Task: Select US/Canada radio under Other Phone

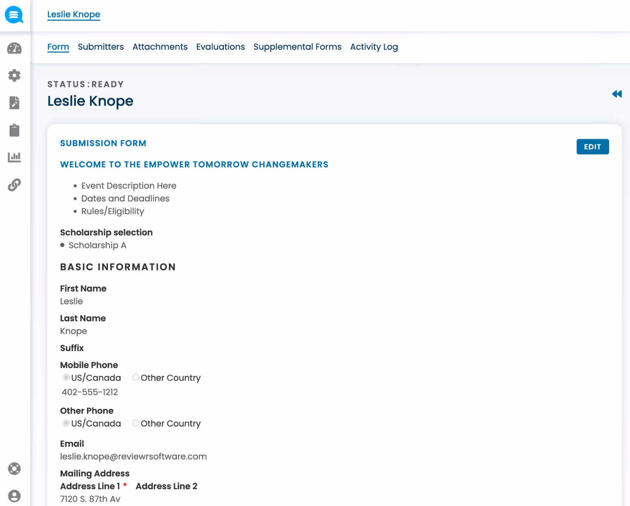Action: click(66, 423)
